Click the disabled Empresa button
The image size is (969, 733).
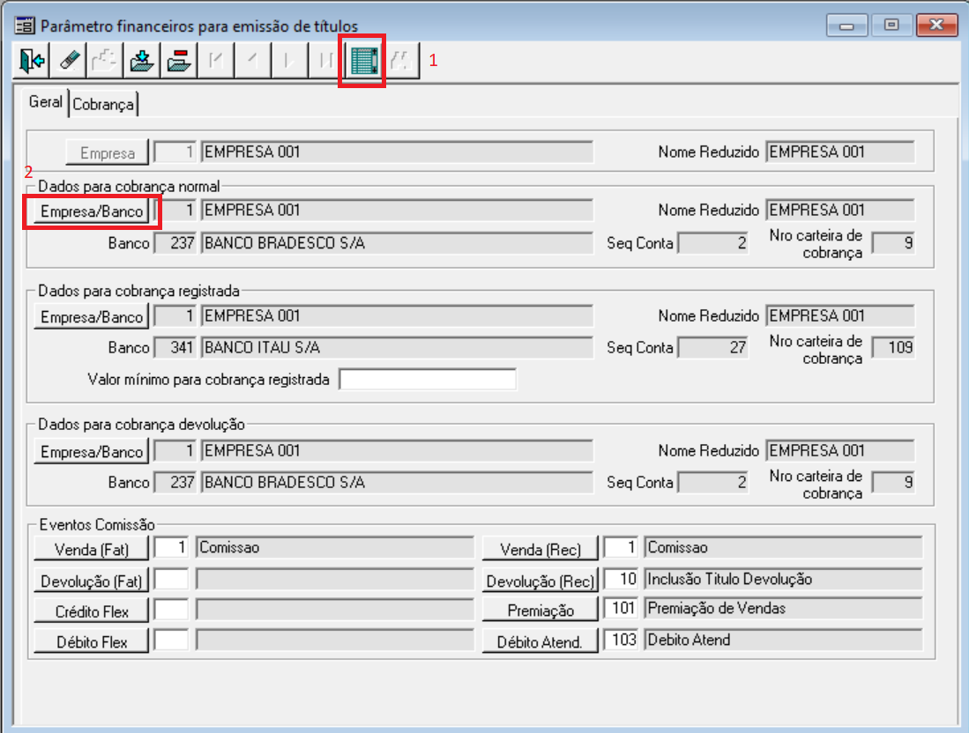[108, 152]
